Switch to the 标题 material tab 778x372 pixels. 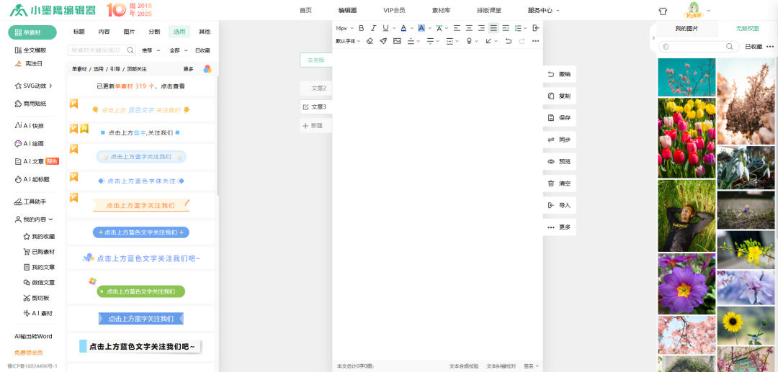[79, 32]
